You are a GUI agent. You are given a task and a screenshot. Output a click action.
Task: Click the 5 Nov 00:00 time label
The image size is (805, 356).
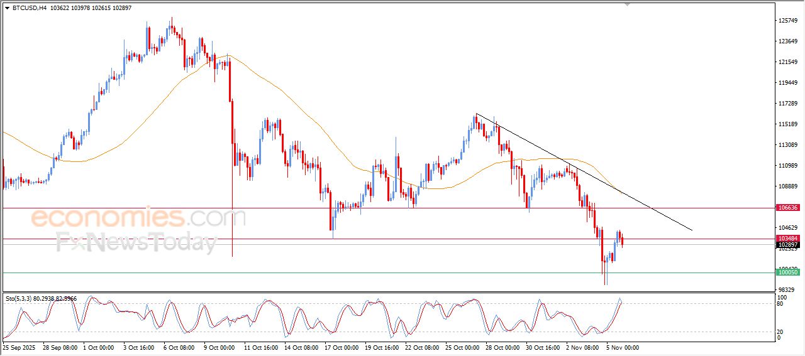pyautogui.click(x=621, y=347)
